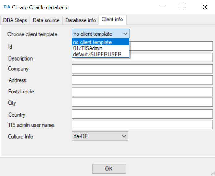Focus the Postal code input field
Viewport: 215px width, 176px height.
pyautogui.click(x=142, y=92)
